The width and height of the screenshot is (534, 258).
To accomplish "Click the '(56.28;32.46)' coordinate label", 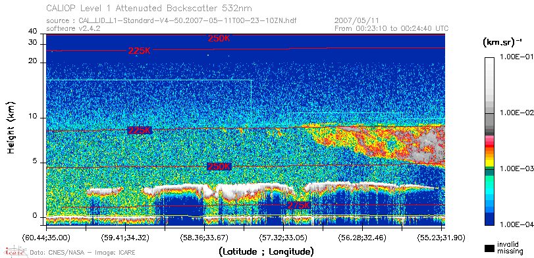I will pyautogui.click(x=362, y=237).
